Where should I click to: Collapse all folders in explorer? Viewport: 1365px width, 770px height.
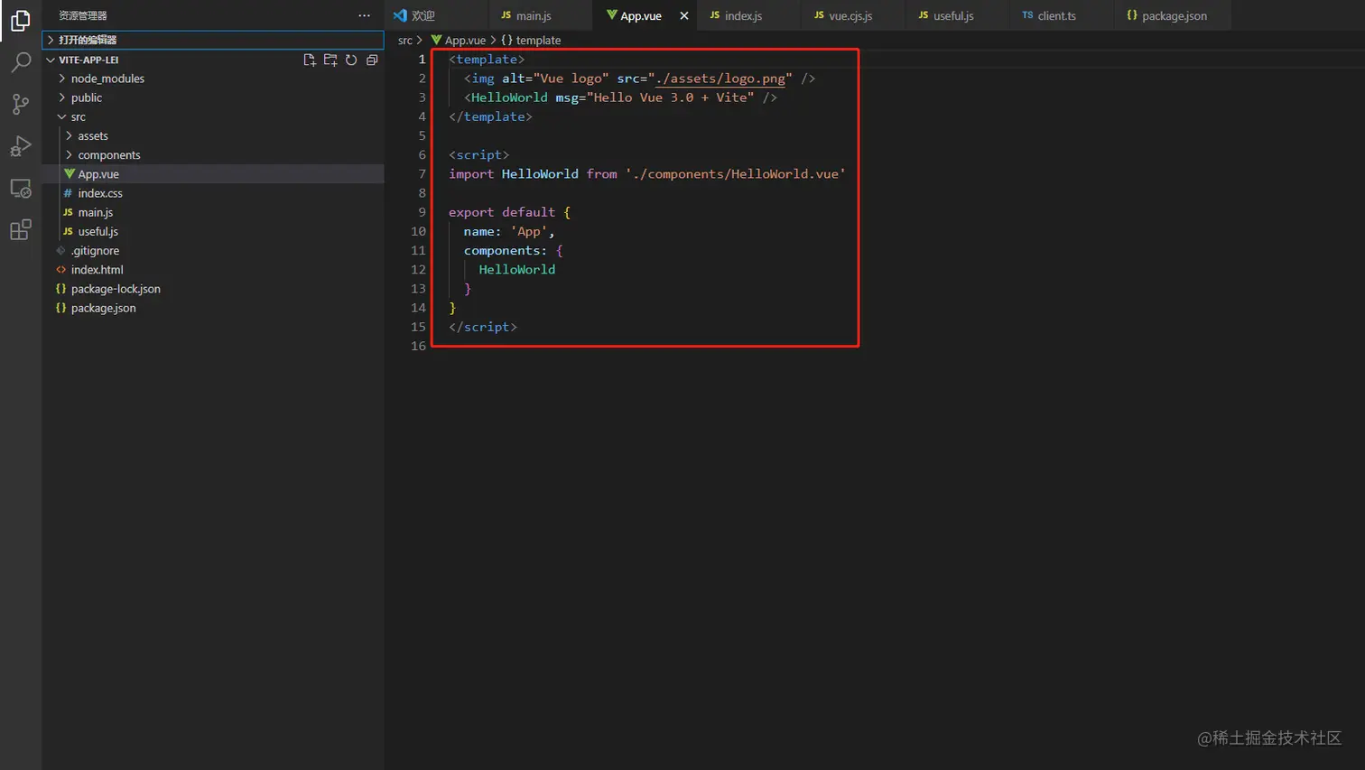pos(372,60)
